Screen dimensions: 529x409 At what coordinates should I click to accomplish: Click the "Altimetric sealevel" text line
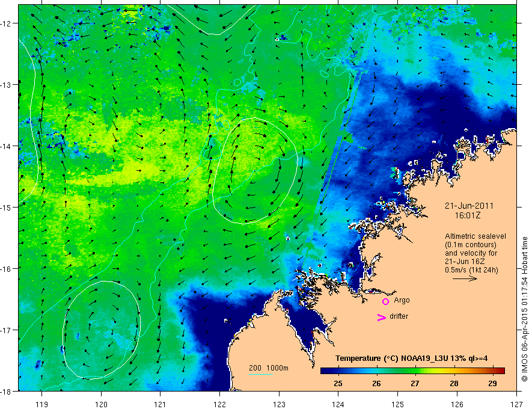475,236
